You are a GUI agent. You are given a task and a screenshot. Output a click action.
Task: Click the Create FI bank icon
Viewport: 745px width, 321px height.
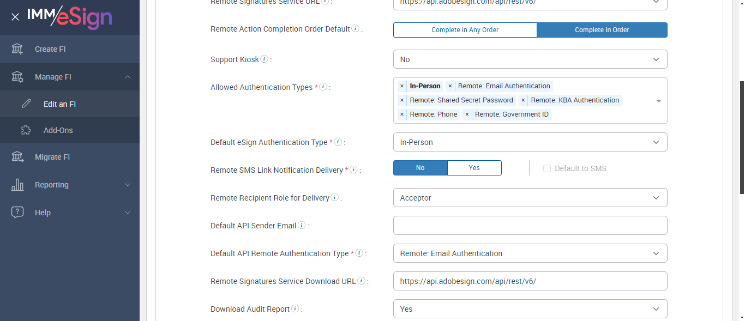coord(17,49)
